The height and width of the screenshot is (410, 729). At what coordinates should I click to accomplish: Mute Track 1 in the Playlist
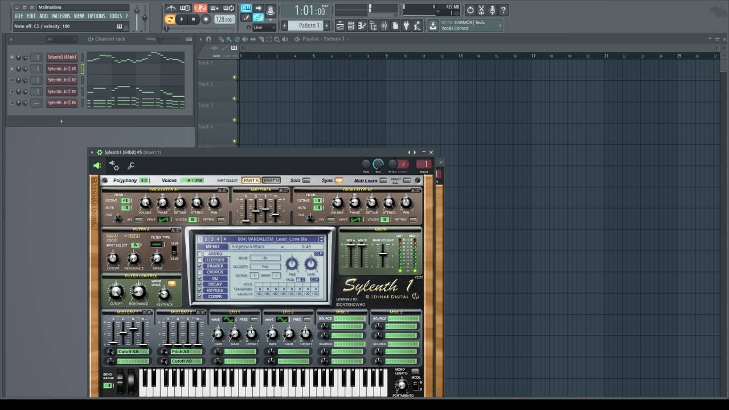point(234,77)
